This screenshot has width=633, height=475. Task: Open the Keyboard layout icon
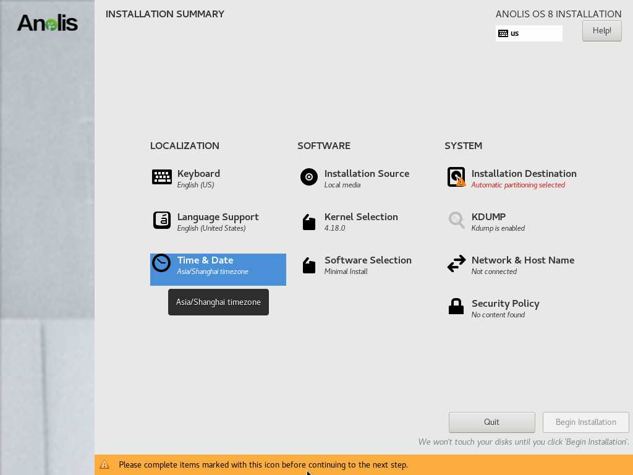162,177
